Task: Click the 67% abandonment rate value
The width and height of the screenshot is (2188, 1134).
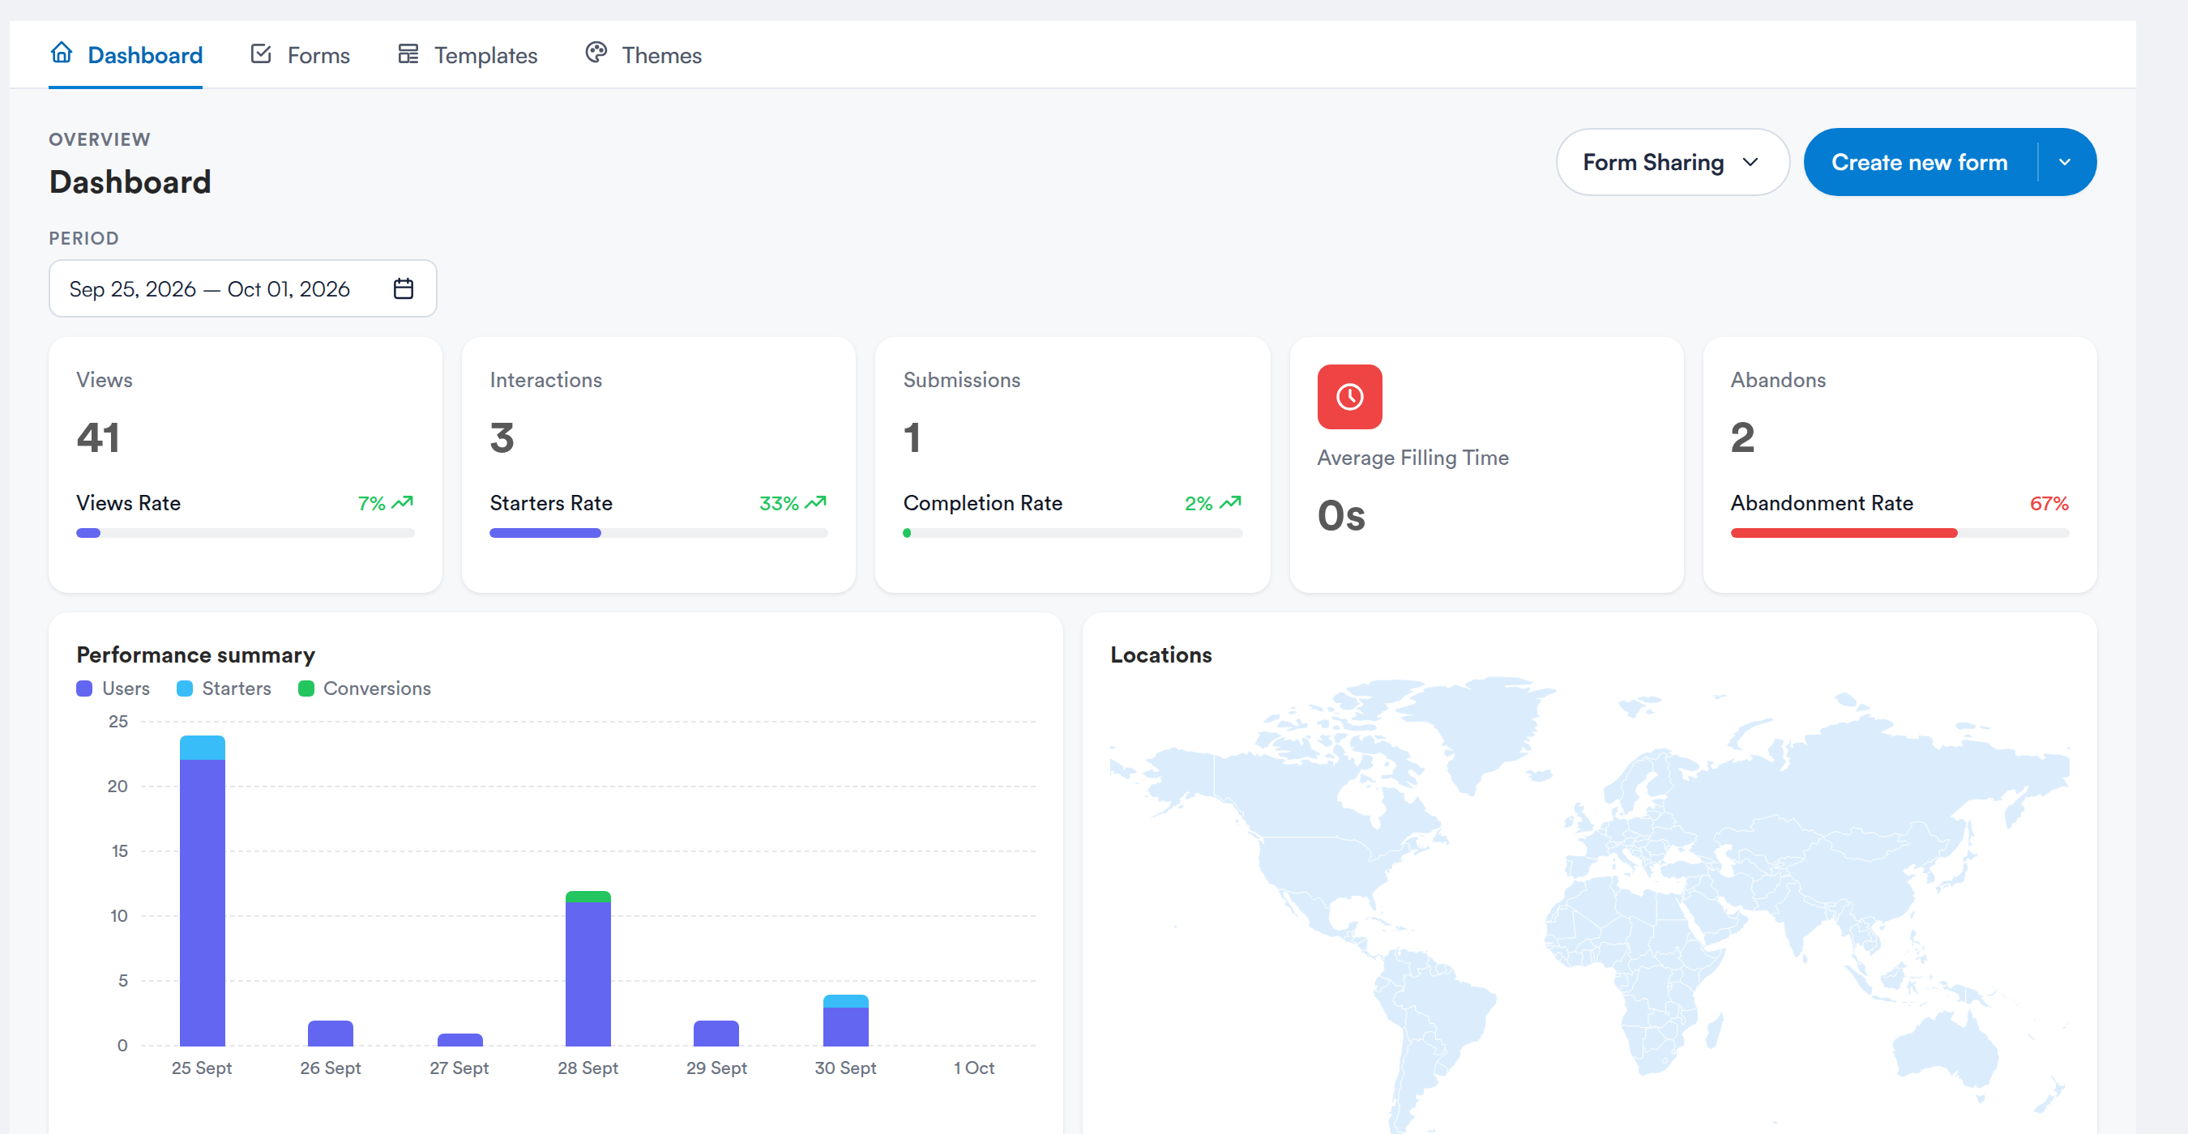Action: (2049, 503)
